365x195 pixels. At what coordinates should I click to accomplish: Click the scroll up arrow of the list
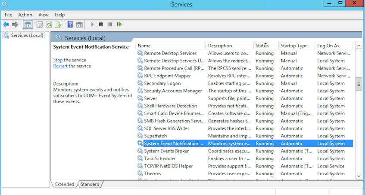[359, 46]
